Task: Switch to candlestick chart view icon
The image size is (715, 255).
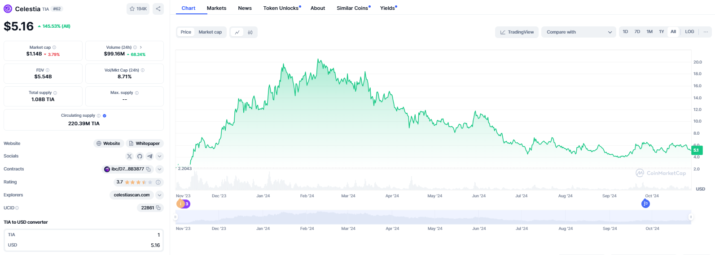Action: pos(250,32)
